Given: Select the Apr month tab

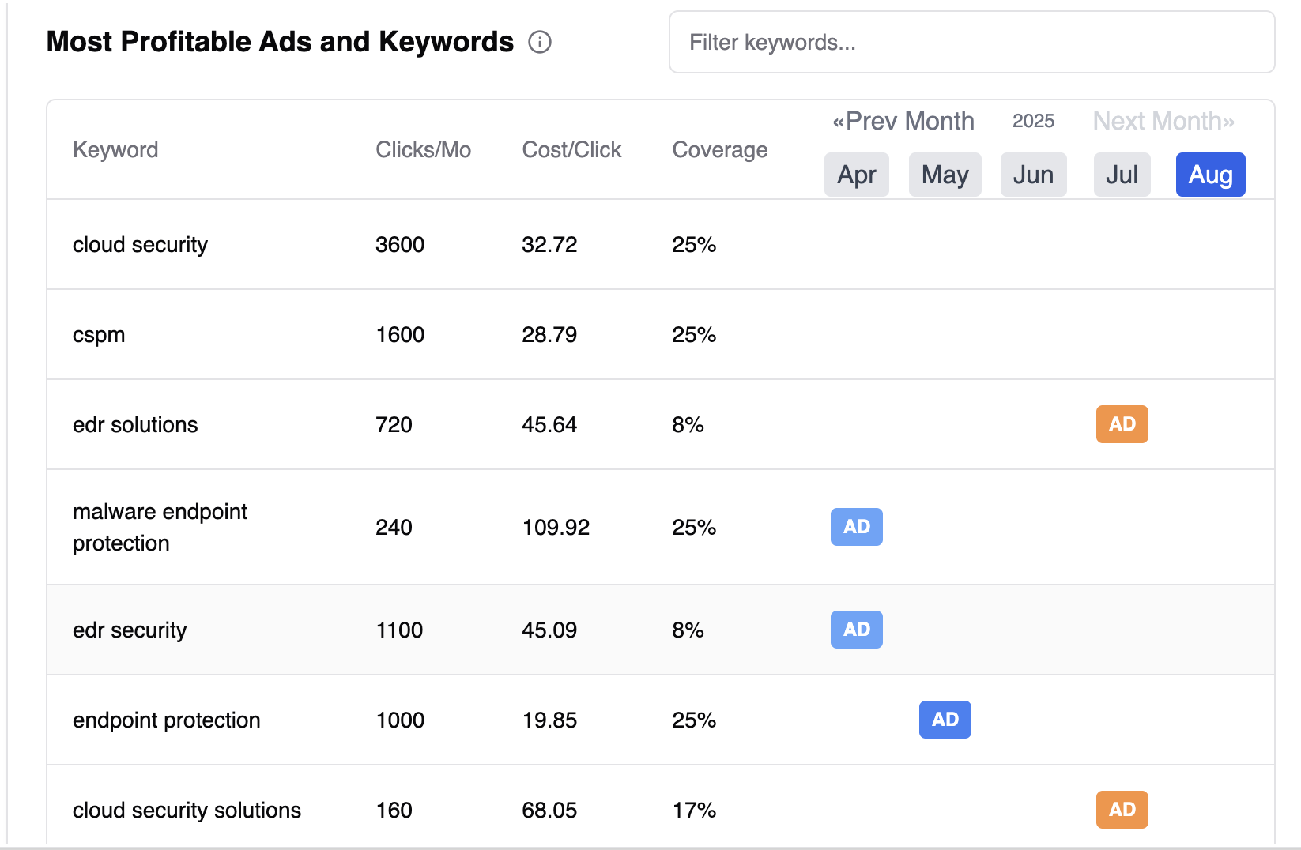Looking at the screenshot, I should (x=856, y=175).
